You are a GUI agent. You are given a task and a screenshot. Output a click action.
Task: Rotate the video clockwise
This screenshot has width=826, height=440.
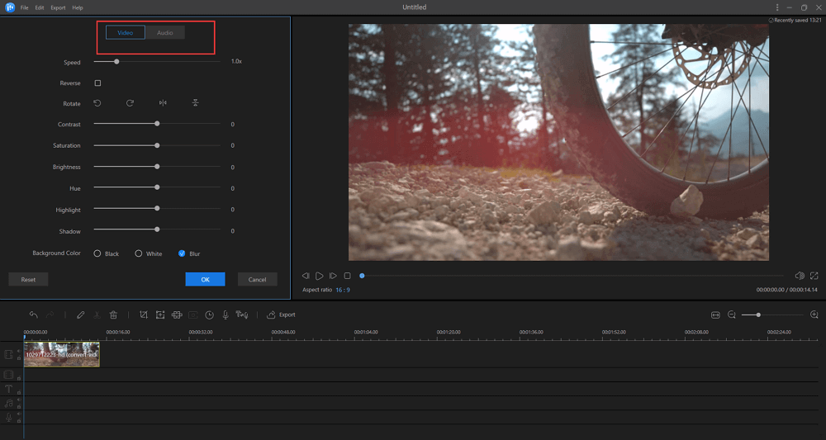click(130, 103)
